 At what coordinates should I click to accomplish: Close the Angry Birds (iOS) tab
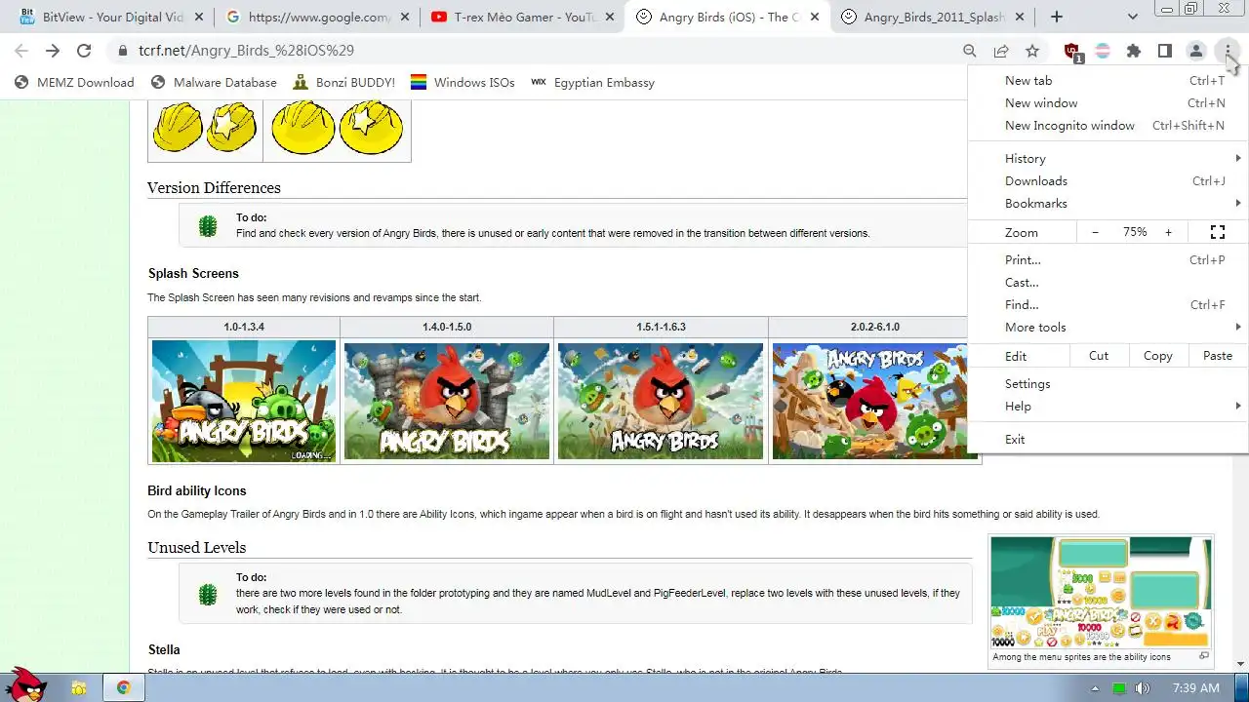click(815, 17)
